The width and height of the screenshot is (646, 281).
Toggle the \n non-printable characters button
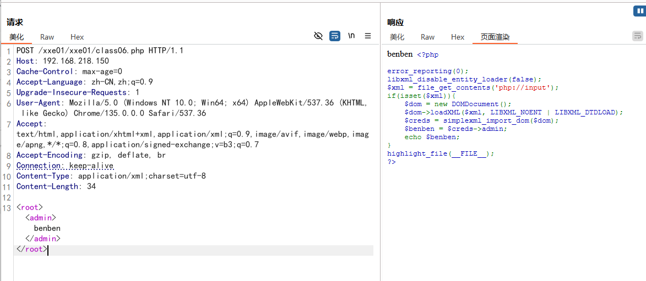351,36
